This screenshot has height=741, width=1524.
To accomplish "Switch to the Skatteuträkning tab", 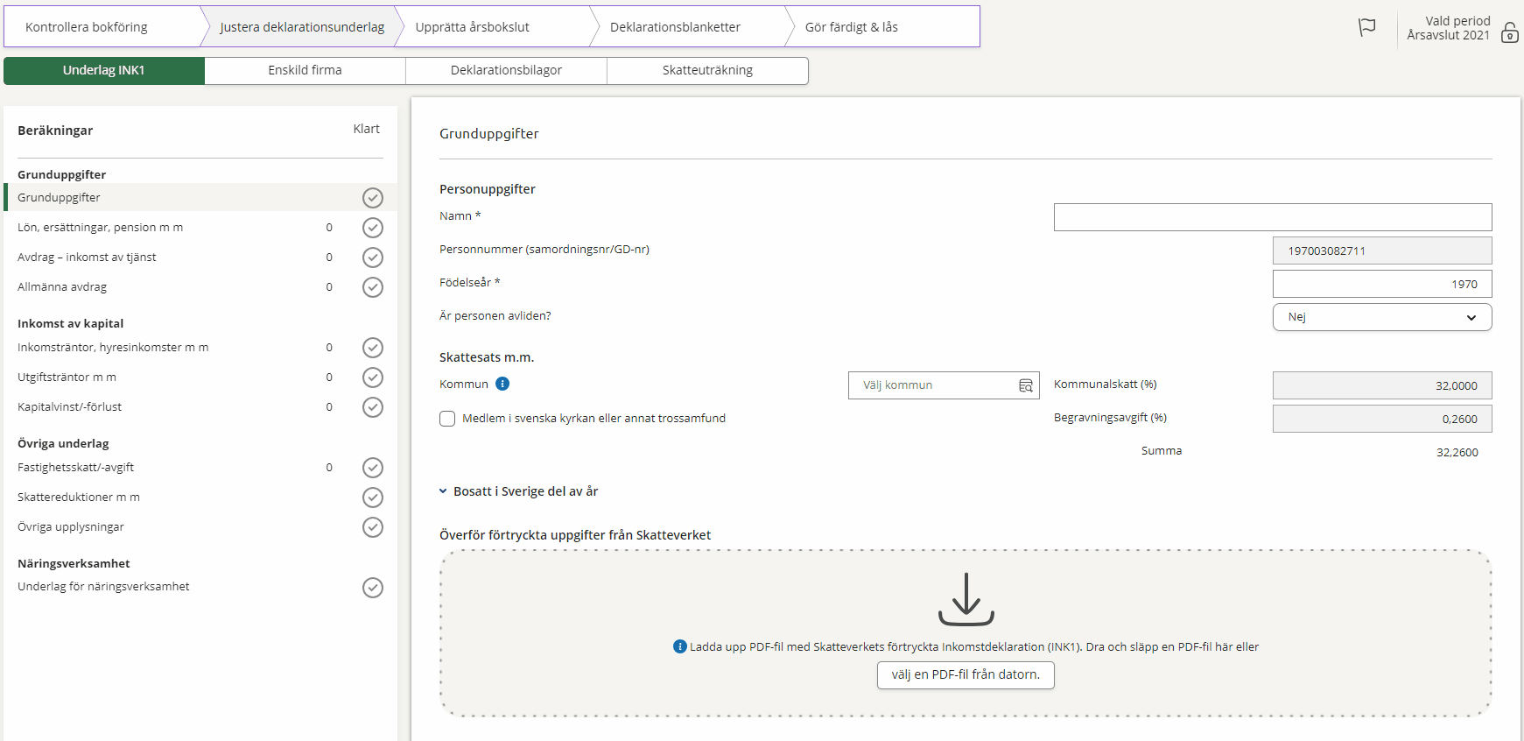I will (x=707, y=70).
